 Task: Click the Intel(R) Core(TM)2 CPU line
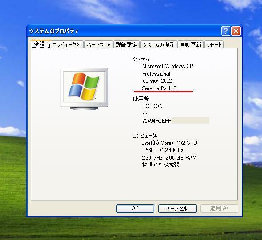click(x=169, y=143)
